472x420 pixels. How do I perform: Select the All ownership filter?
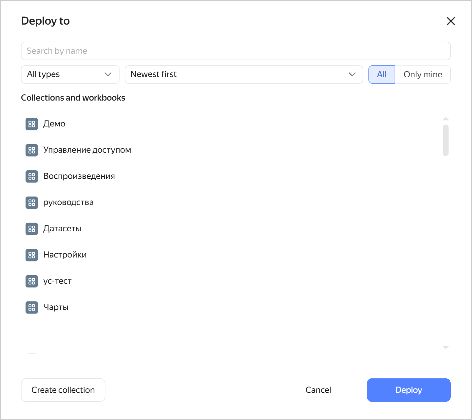[382, 74]
